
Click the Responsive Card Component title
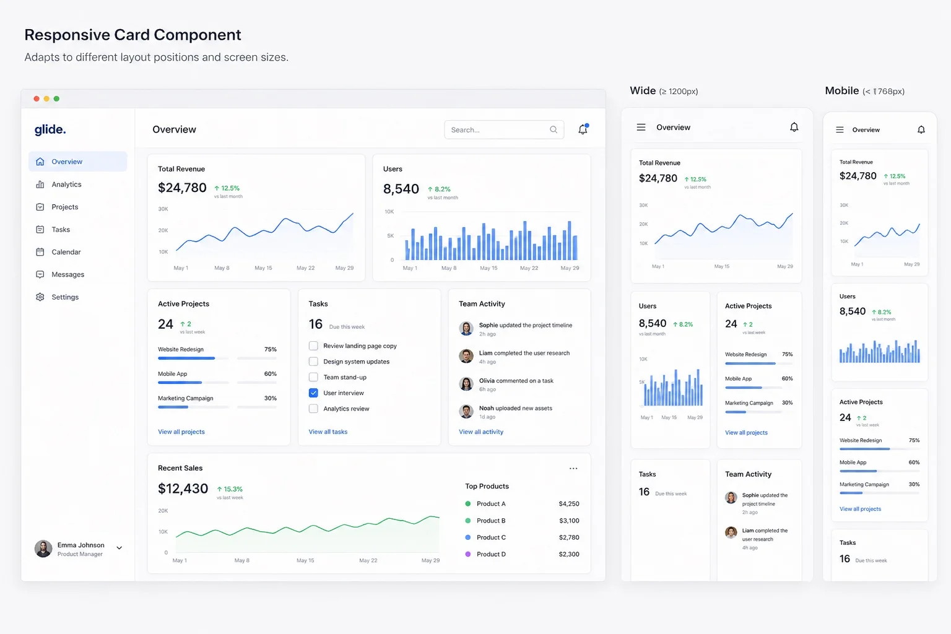coord(132,35)
